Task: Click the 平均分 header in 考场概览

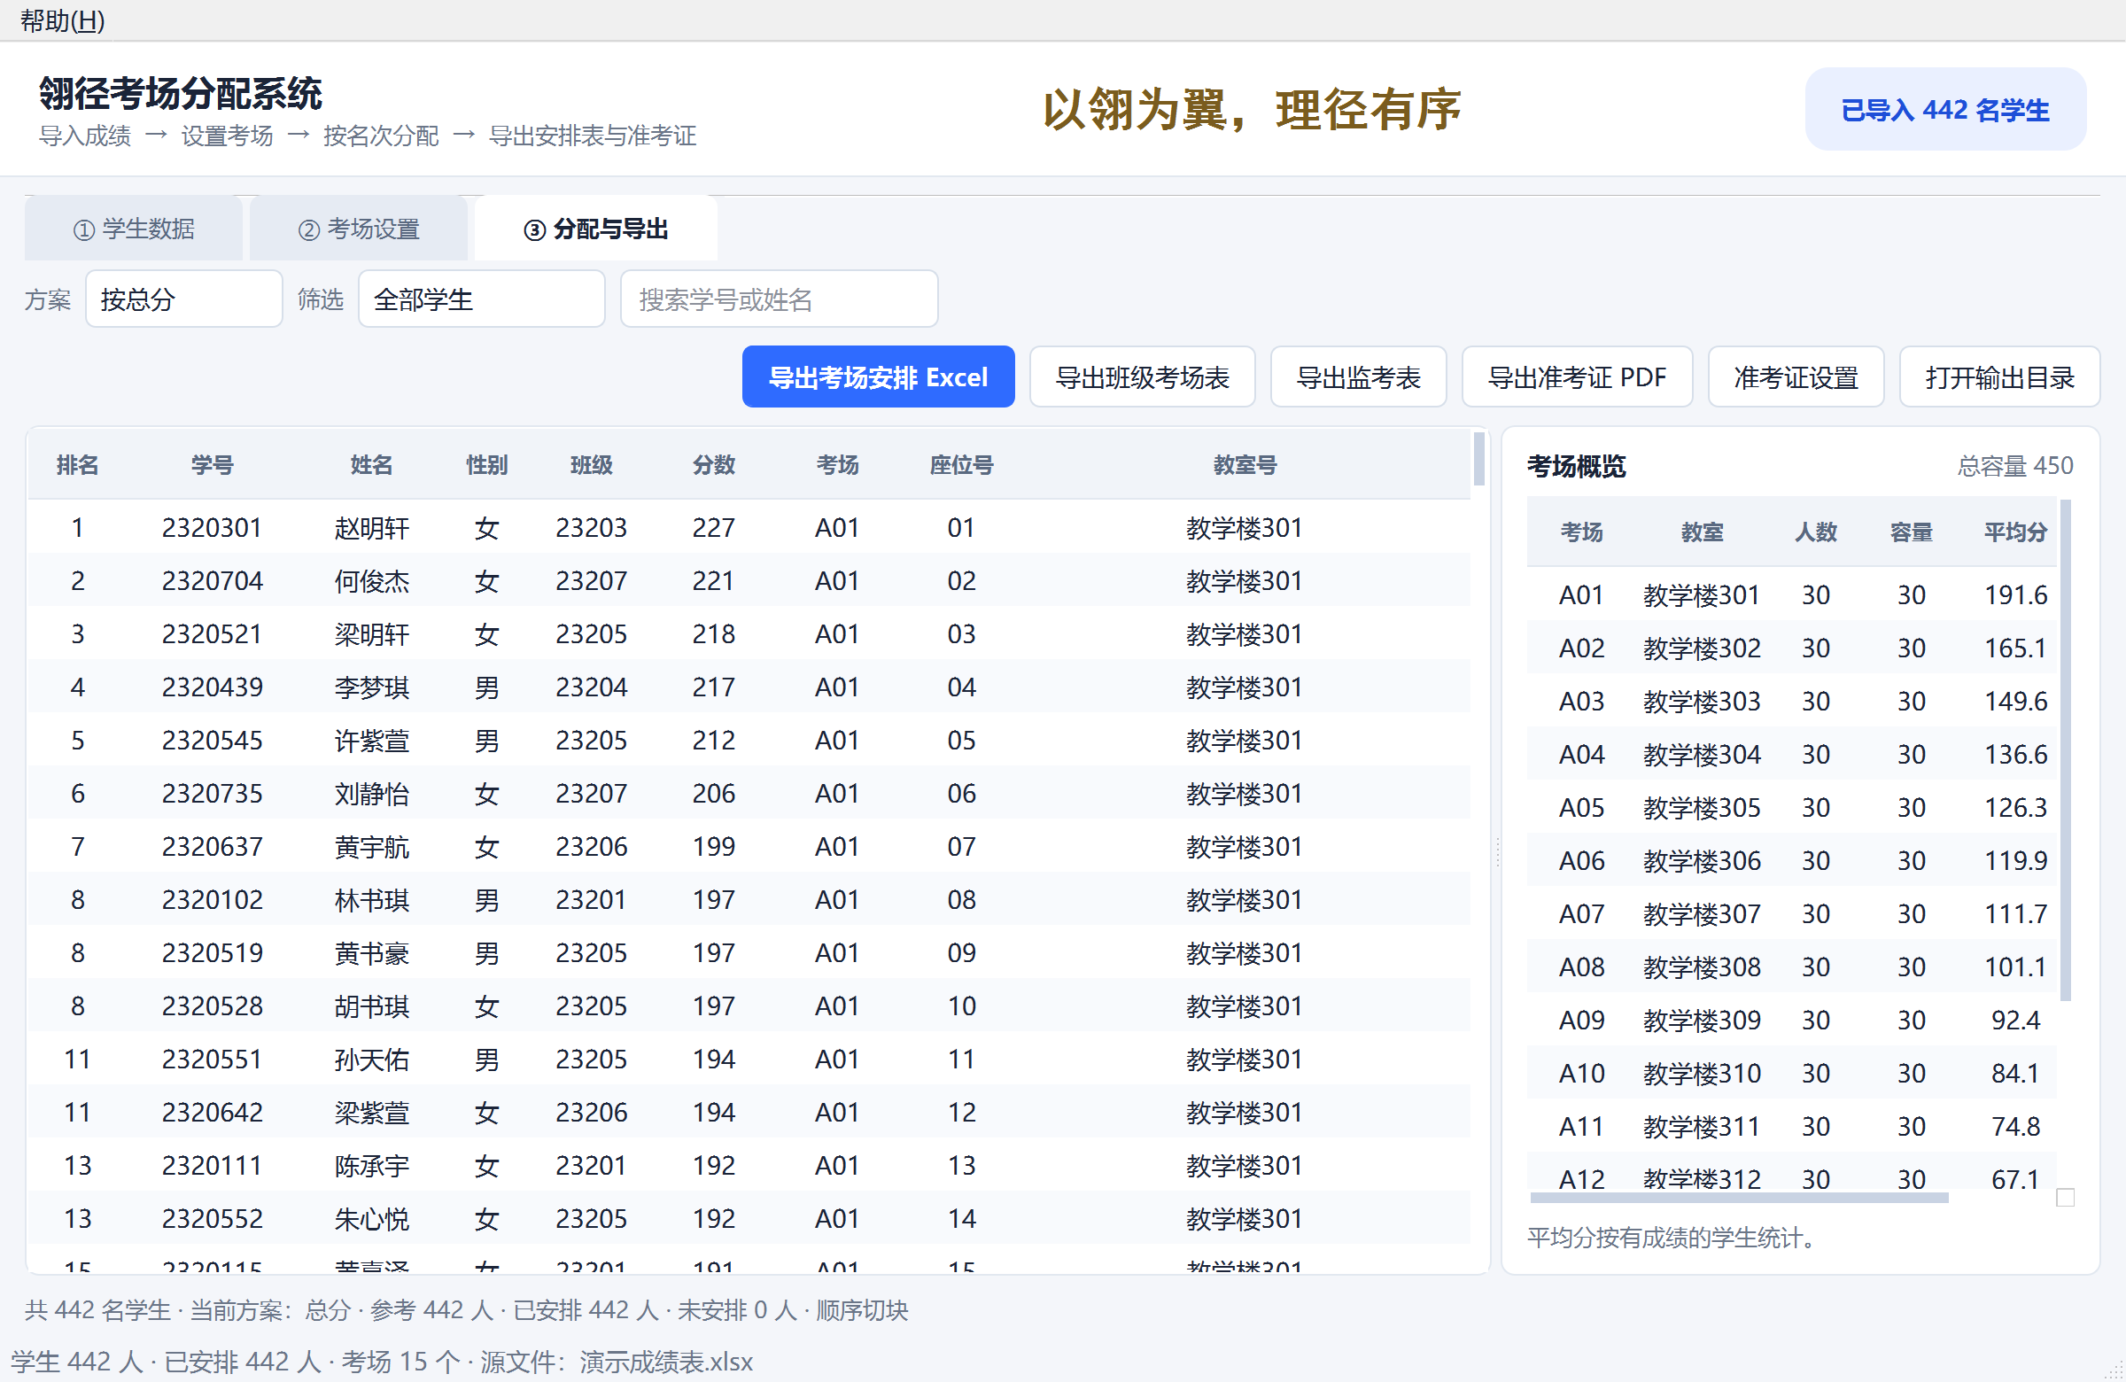Action: click(x=2015, y=532)
